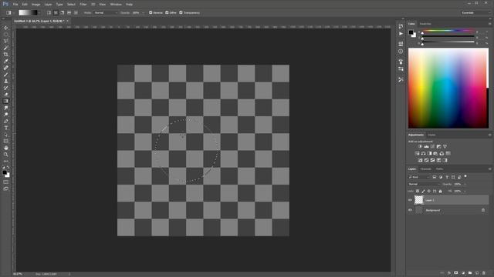The image size is (494, 277).
Task: Choose the Diamond Gradient style
Action: (76, 12)
